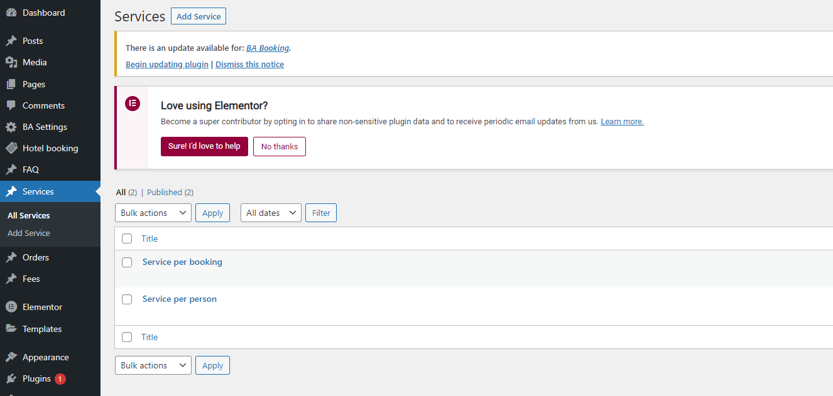This screenshot has width=833, height=396.
Task: Open the All dates dropdown
Action: pyautogui.click(x=271, y=213)
